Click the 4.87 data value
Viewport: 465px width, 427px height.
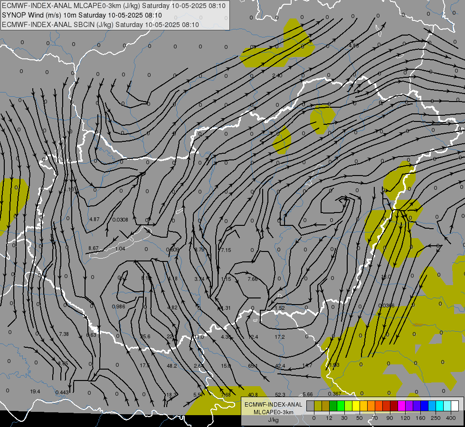pyautogui.click(x=95, y=219)
